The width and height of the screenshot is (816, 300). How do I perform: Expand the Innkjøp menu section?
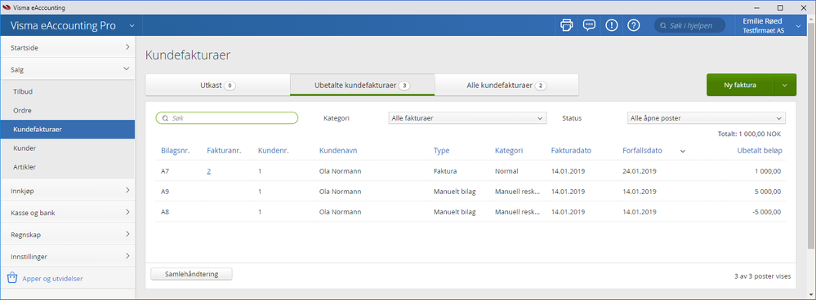pyautogui.click(x=68, y=191)
